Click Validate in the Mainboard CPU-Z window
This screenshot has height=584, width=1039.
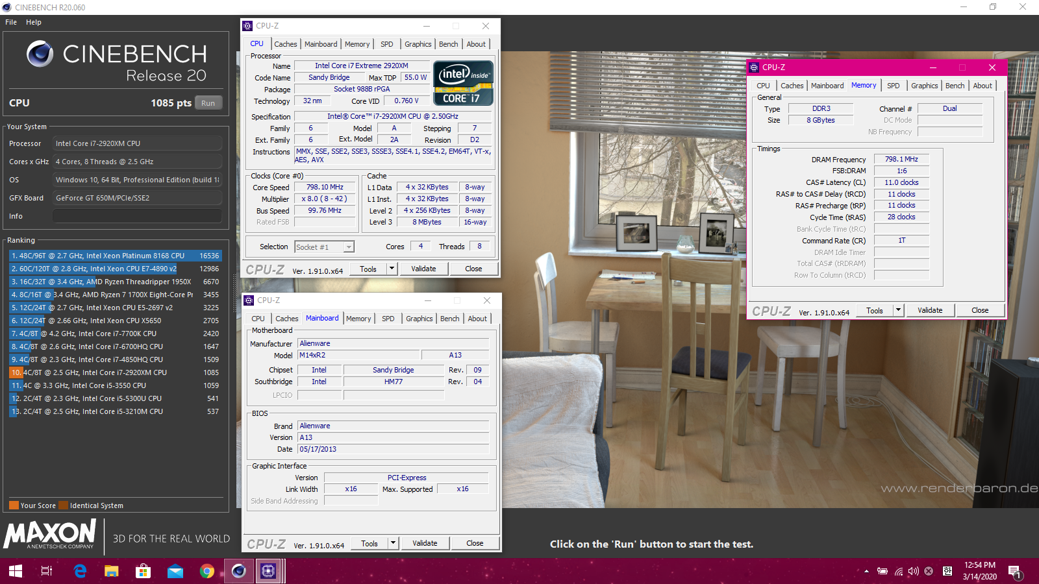[x=425, y=543]
